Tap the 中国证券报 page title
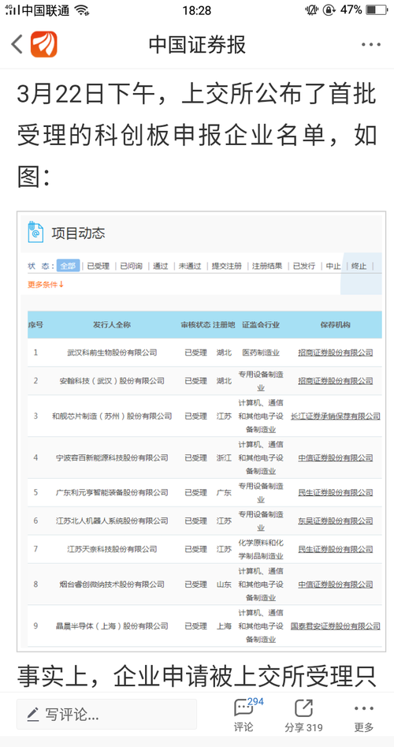 [x=197, y=45]
